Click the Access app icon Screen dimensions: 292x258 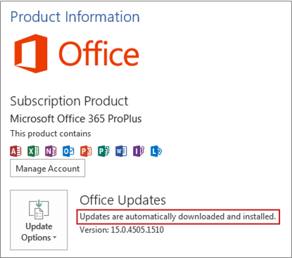pyautogui.click(x=15, y=151)
